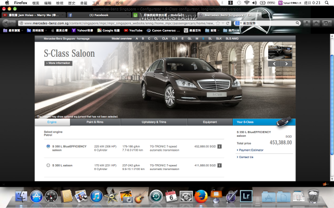Image resolution: width=334 pixels, height=208 pixels.
Task: Go to CLA model link
Action: pos(165,38)
